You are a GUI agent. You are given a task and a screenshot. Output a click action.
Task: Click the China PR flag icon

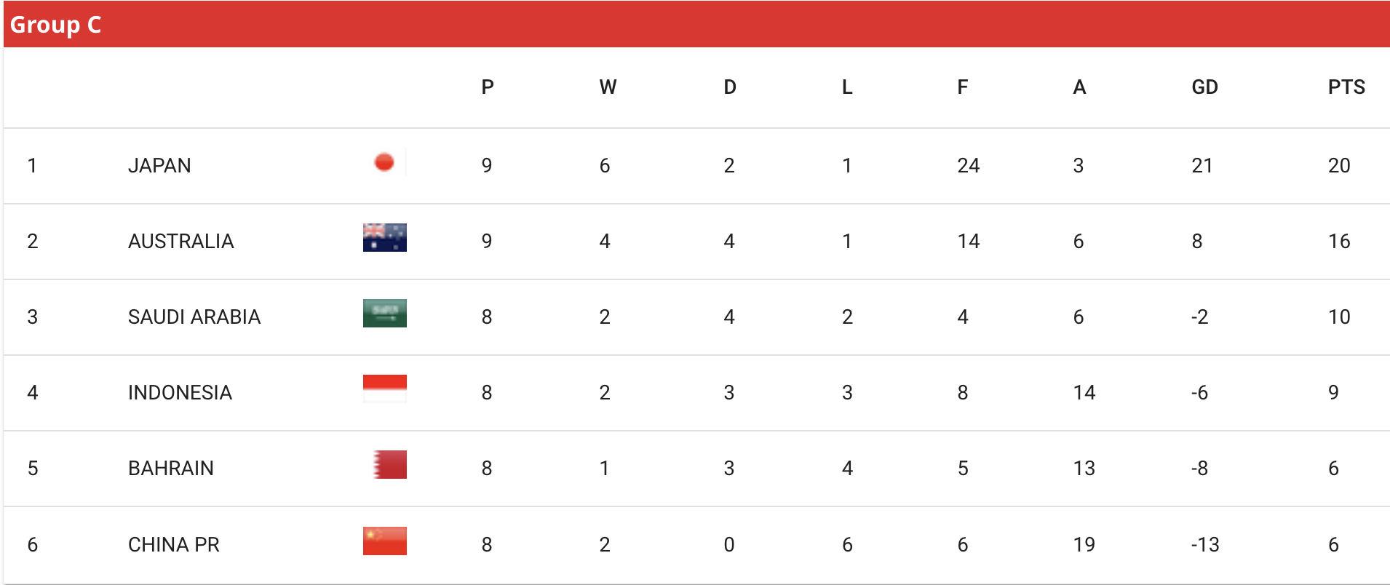pos(385,541)
